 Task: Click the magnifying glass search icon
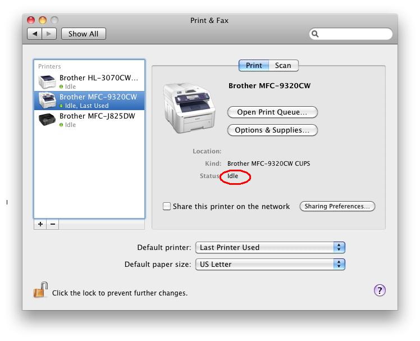coord(316,34)
